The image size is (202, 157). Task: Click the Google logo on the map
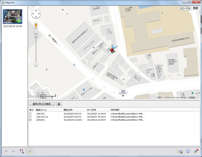tap(34, 96)
